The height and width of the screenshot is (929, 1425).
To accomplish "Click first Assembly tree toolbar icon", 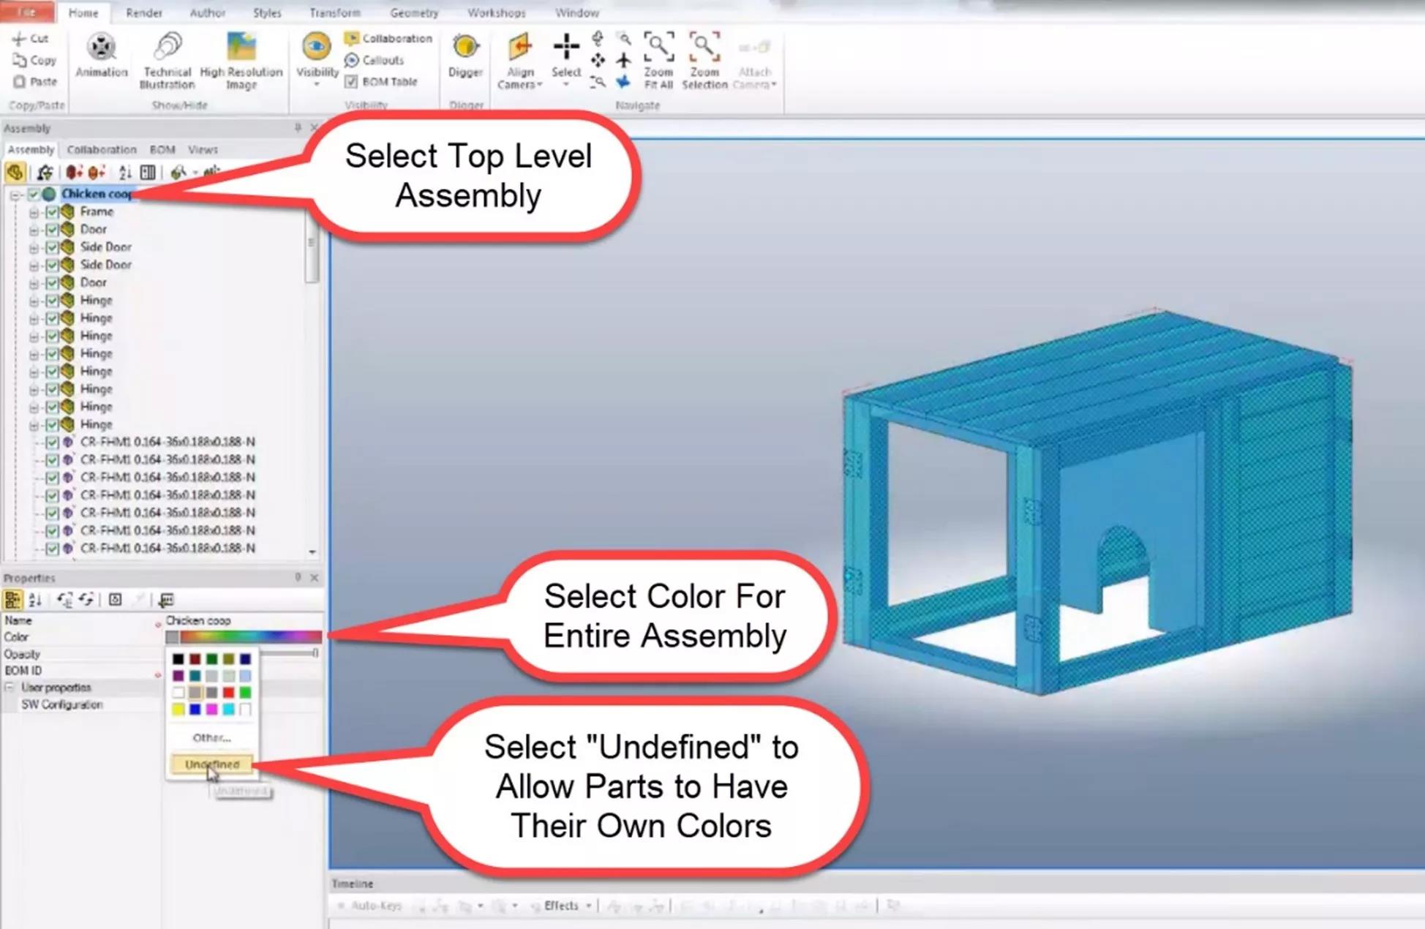I will 15,173.
